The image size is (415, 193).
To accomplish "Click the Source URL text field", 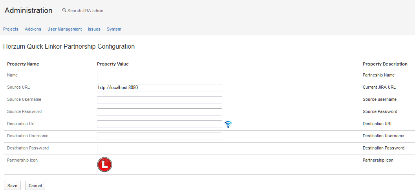I will [x=159, y=87].
